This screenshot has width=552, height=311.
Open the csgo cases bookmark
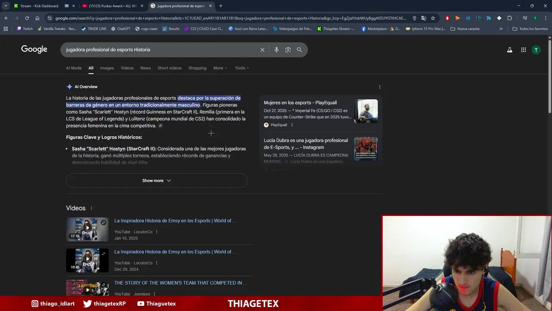click(x=147, y=29)
